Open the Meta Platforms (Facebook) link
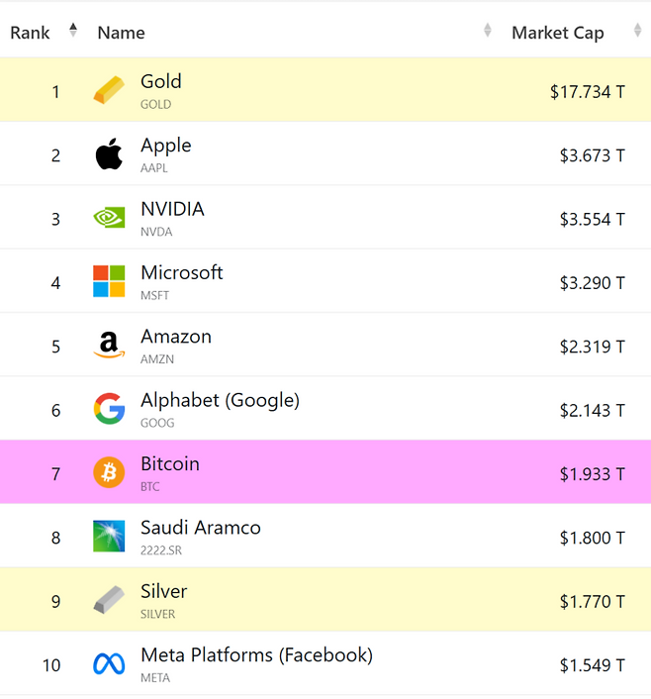Image resolution: width=651 pixels, height=699 pixels. (x=256, y=654)
